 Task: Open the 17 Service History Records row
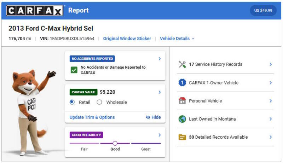(225, 64)
